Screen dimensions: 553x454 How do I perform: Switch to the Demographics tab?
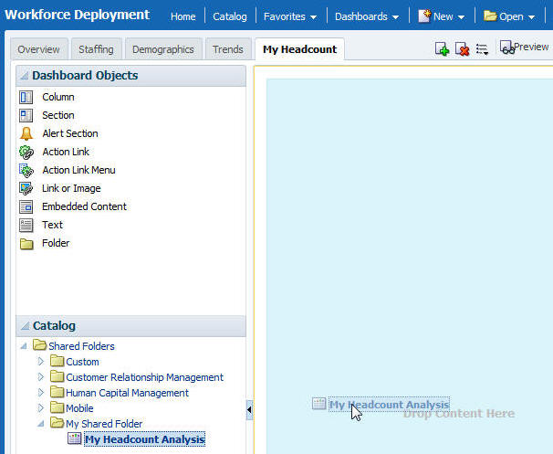click(163, 49)
